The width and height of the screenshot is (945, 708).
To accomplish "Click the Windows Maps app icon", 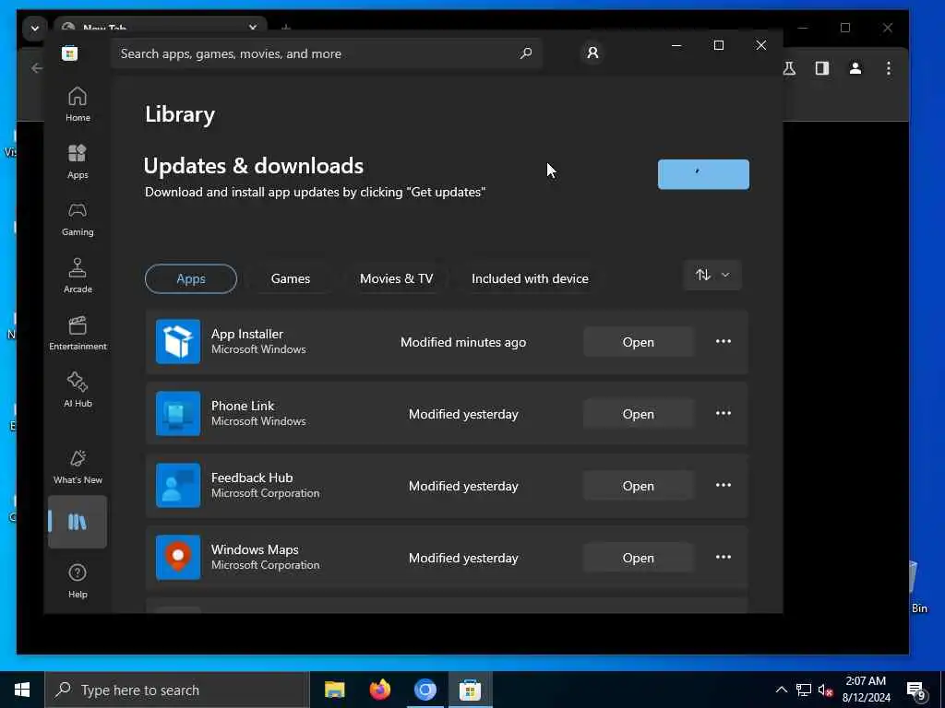I will pyautogui.click(x=178, y=558).
